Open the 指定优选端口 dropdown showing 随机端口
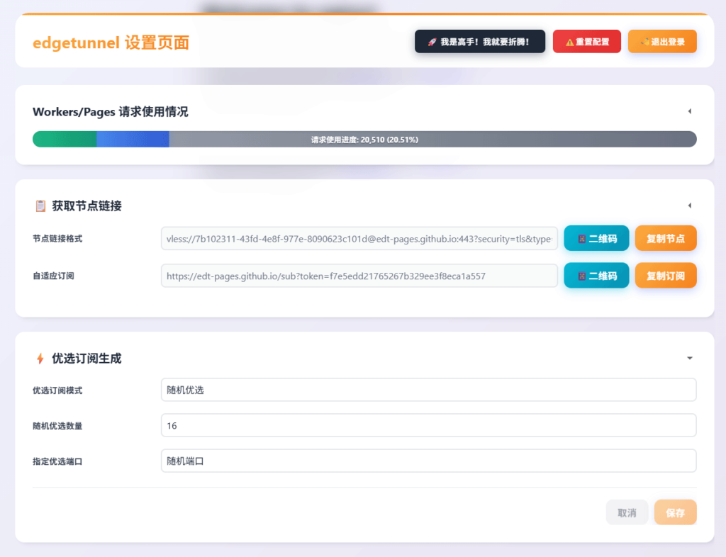The image size is (726, 557). [428, 460]
